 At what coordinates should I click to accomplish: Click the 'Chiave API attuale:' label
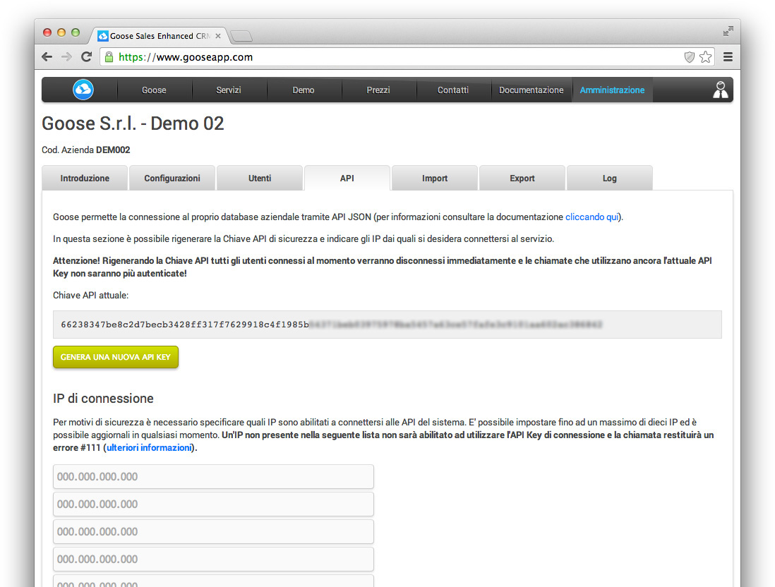[x=90, y=295]
